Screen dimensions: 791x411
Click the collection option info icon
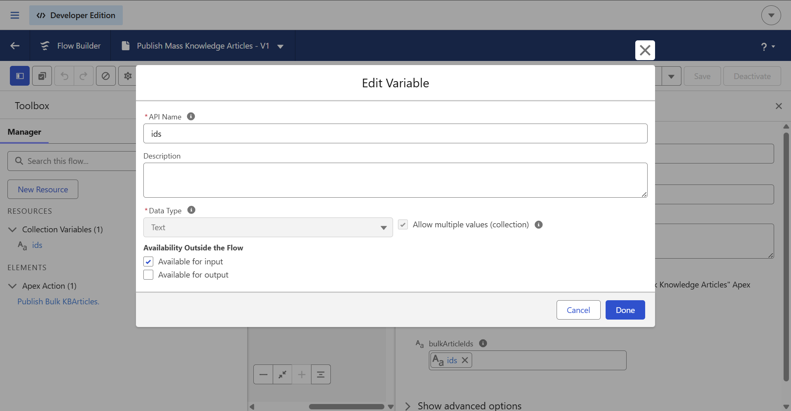tap(538, 225)
